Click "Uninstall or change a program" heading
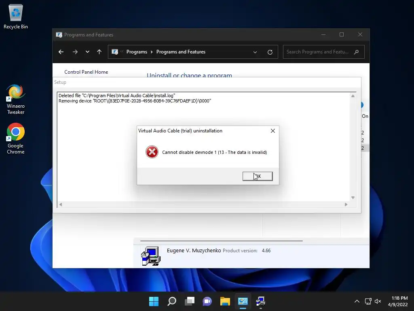 click(189, 75)
